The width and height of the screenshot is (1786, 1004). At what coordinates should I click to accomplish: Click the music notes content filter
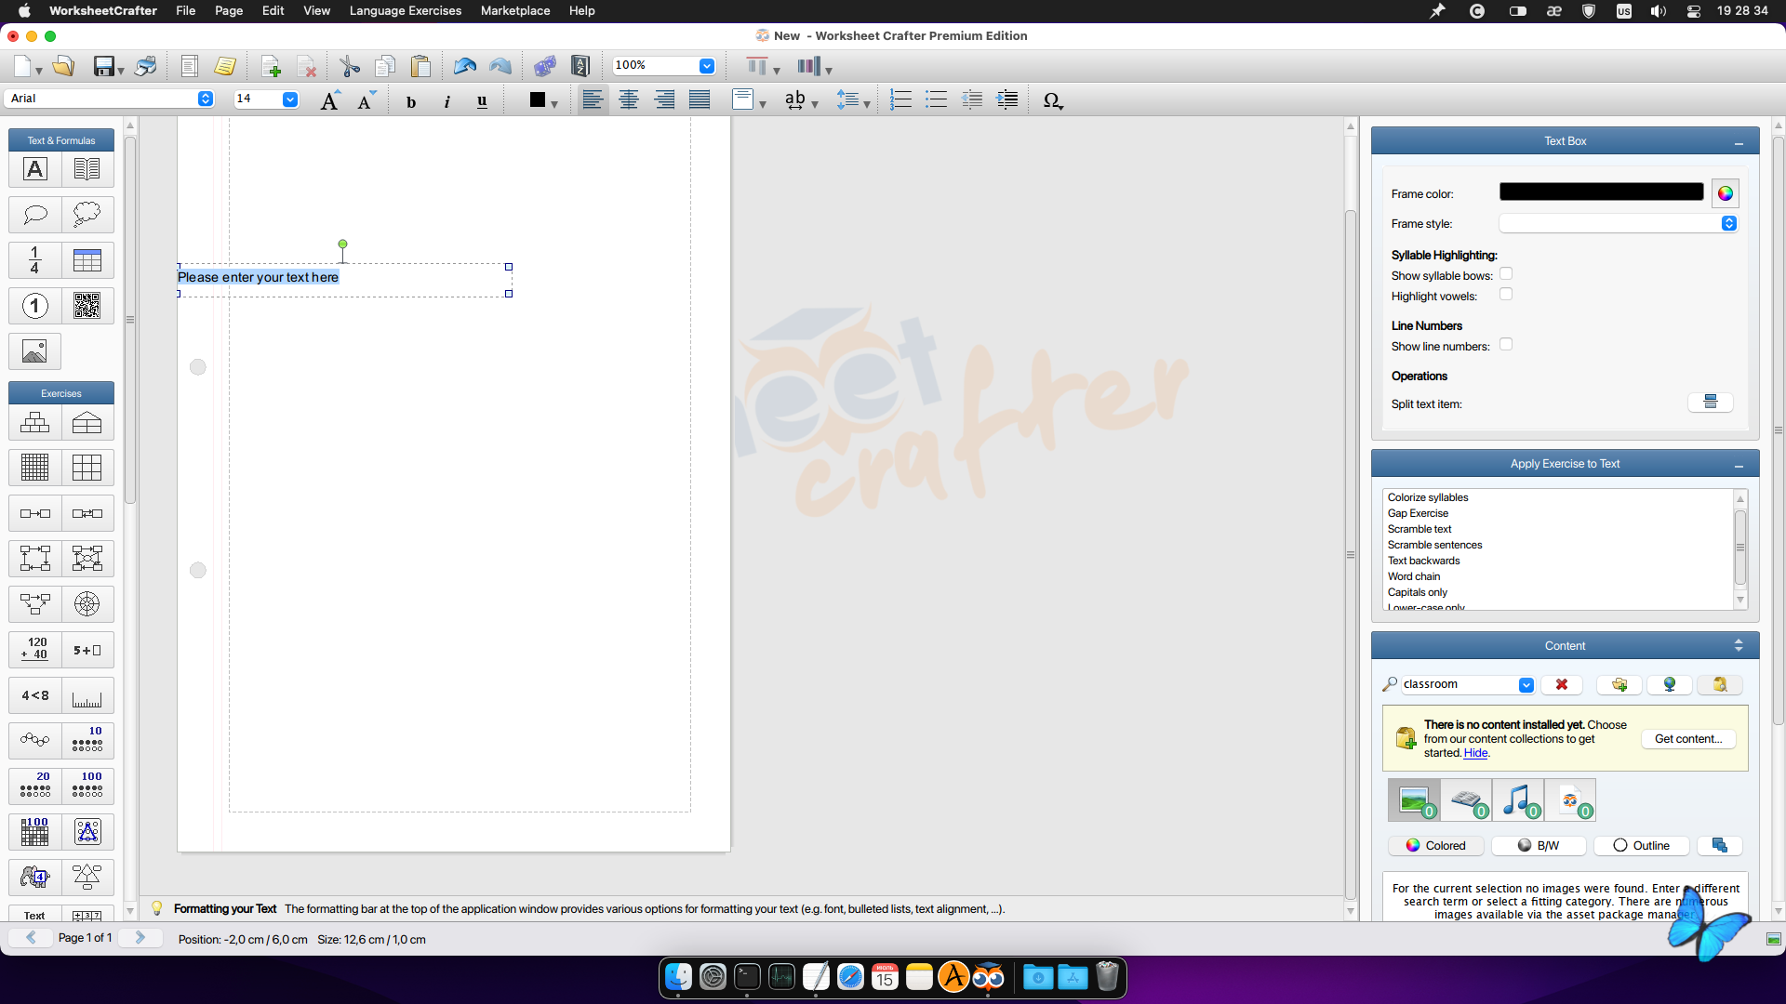tap(1517, 800)
